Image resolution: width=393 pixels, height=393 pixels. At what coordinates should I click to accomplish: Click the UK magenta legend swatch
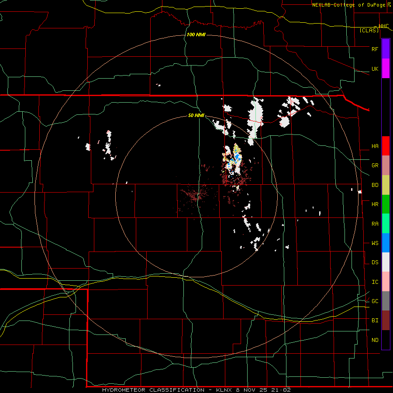pos(386,69)
